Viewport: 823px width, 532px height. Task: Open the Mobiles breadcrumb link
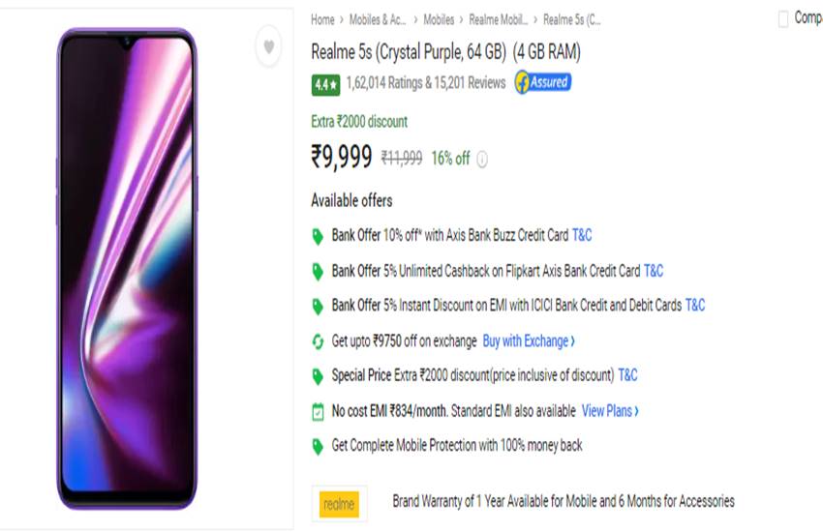click(439, 19)
